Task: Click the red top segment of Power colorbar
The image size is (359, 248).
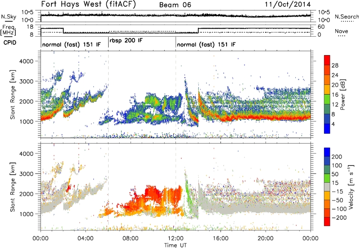Action: pos(327,60)
